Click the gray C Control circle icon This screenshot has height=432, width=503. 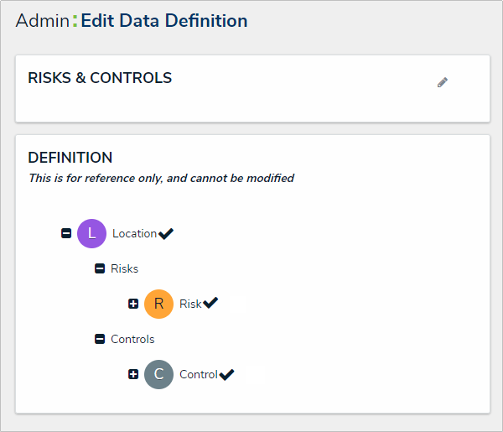pos(158,374)
